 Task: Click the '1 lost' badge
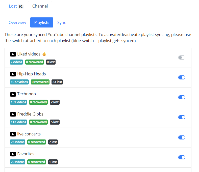[x=53, y=162]
